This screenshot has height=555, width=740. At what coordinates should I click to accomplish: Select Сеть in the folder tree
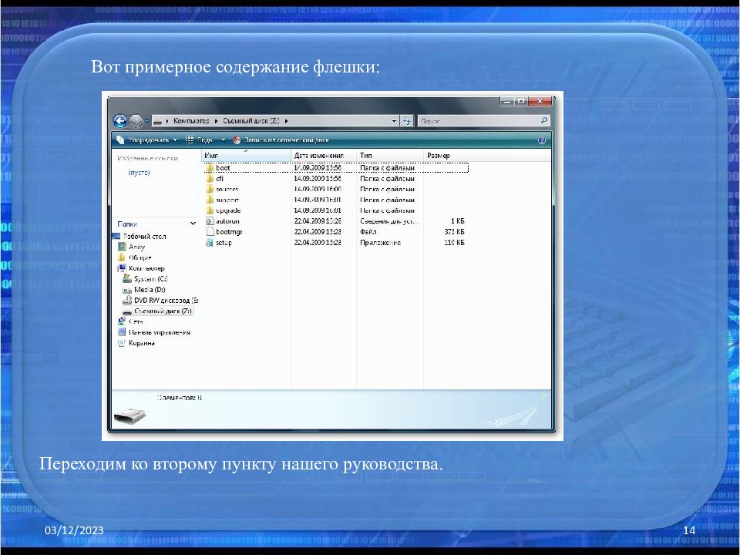tap(136, 321)
